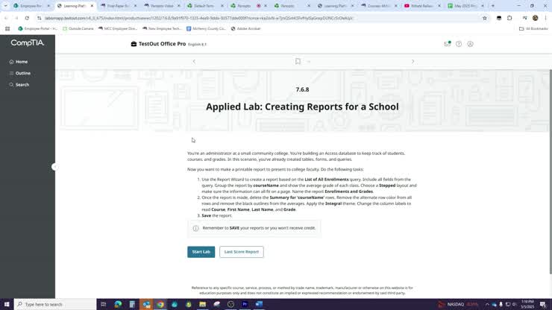Open Home in the sidebar
552x310 pixels.
(22, 62)
